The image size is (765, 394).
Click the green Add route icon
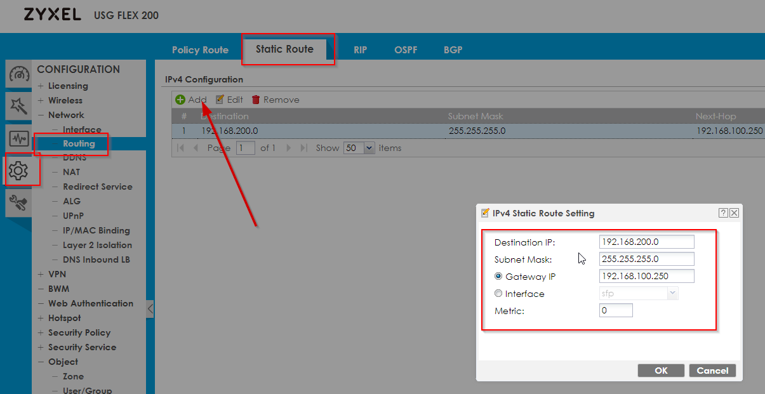coord(180,100)
